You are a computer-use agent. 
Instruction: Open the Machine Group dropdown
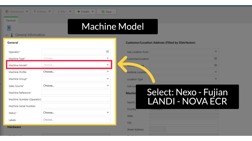(x=76, y=79)
